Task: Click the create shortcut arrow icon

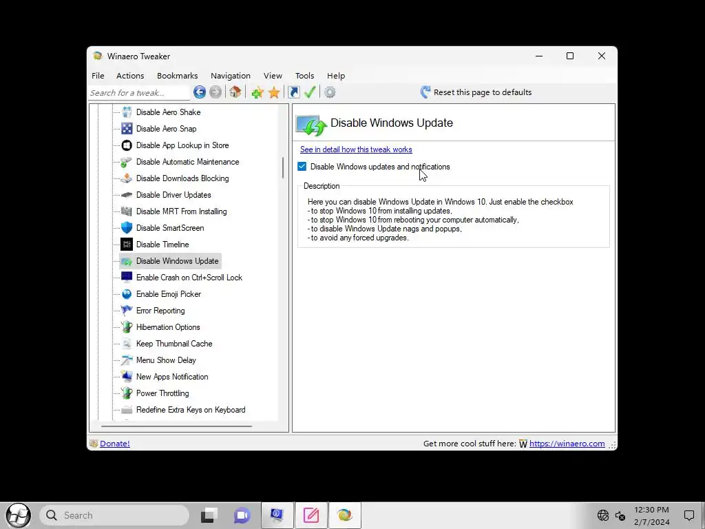Action: tap(293, 92)
